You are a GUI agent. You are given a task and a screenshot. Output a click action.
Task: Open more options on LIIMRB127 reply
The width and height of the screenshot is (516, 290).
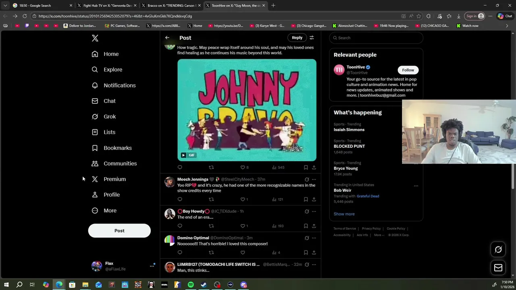click(314, 265)
